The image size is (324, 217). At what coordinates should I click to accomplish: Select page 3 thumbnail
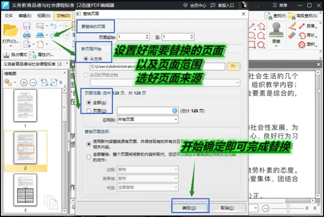click(x=25, y=190)
